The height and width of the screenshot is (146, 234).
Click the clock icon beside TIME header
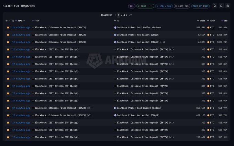tap(13, 21)
